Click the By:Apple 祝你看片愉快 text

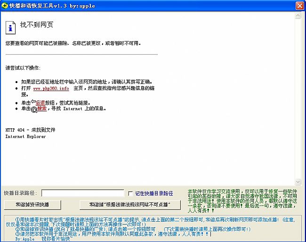coord(44,239)
